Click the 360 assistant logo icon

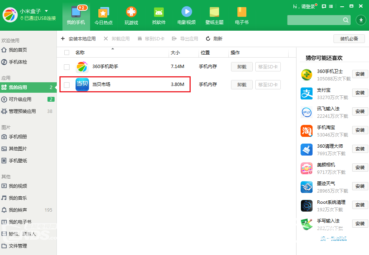pyautogui.click(x=10, y=15)
